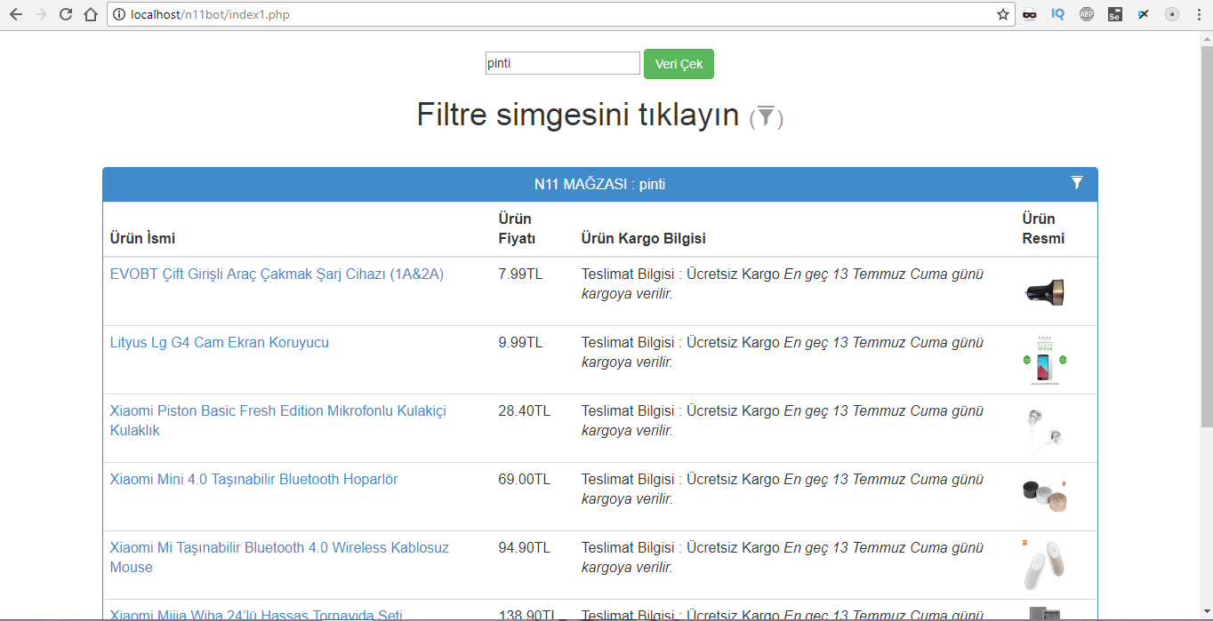Click the masked face extension icon
Screen dimensions: 1213x621
(x=1030, y=14)
